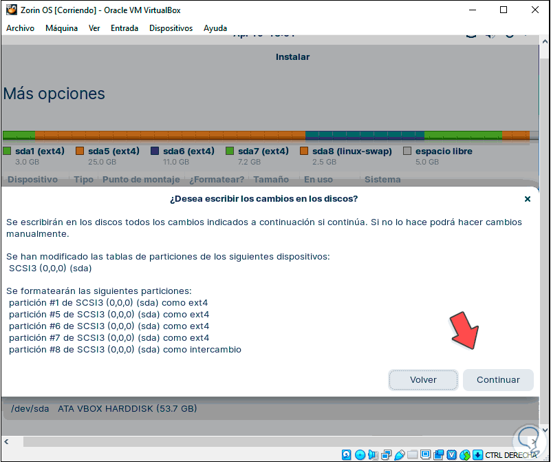Screen dimensions: 551x462
Task: Click the Sistema column header
Action: tap(382, 179)
